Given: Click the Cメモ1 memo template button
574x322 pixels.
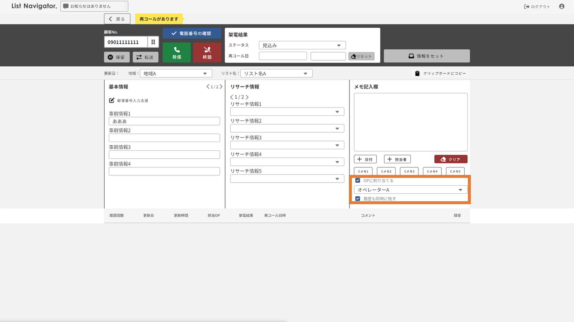Looking at the screenshot, I should (x=363, y=171).
